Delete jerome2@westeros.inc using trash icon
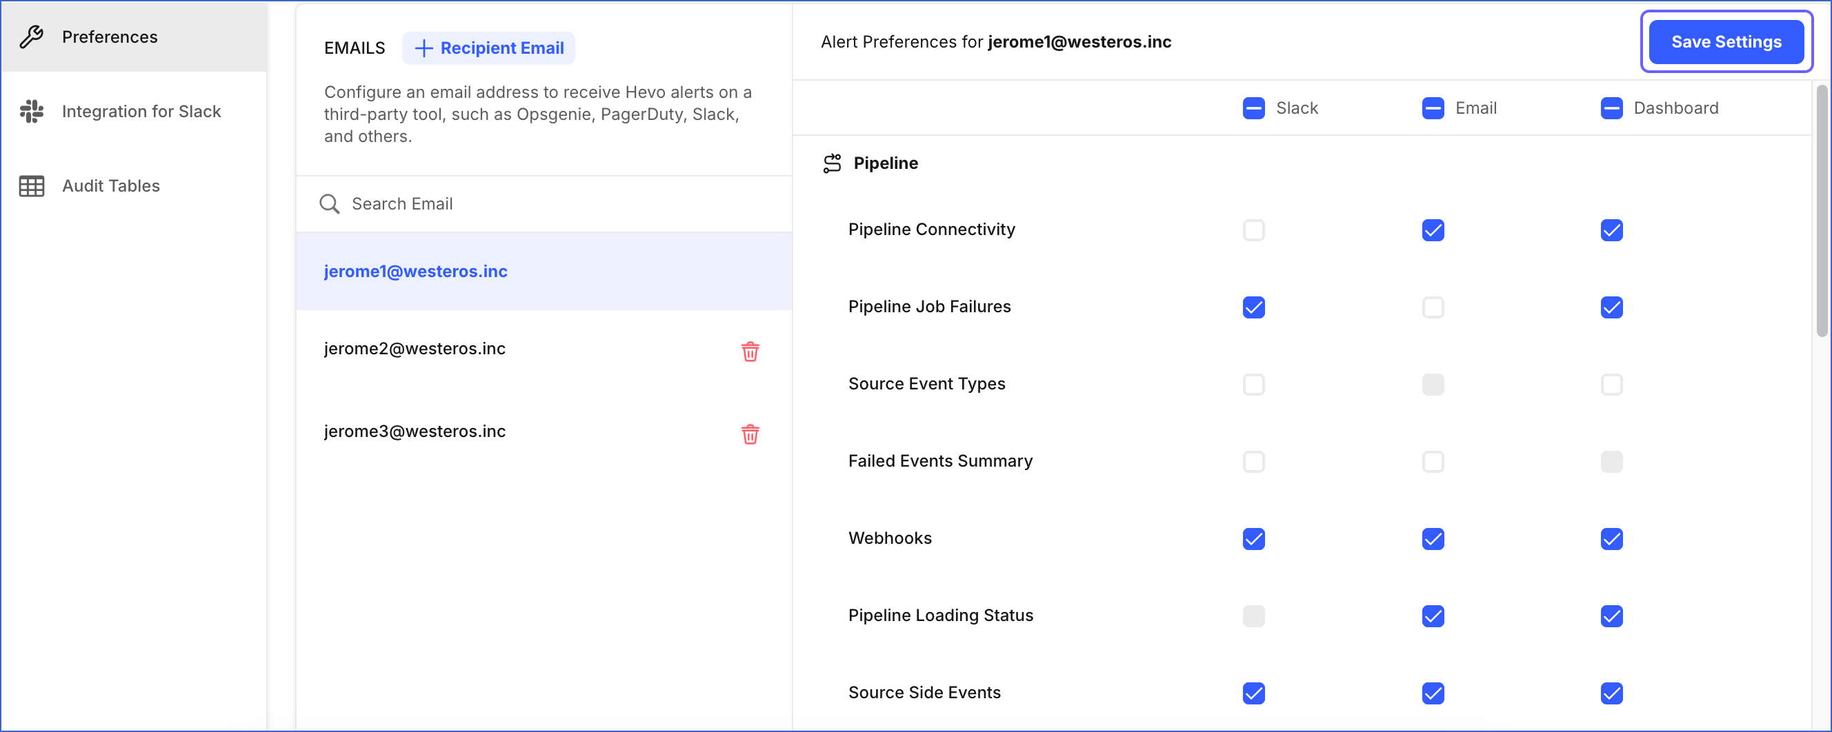 point(750,351)
